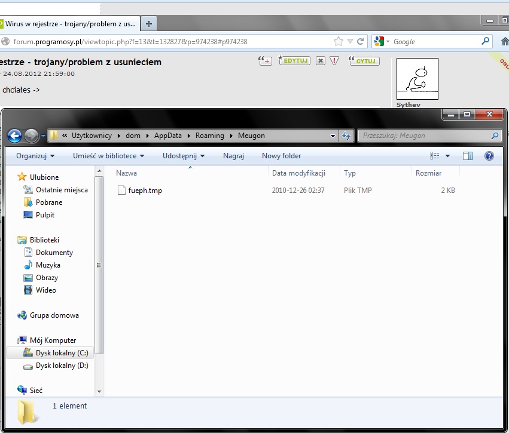509x433 pixels.
Task: Open Pobrane in favorites list
Action: 48,202
